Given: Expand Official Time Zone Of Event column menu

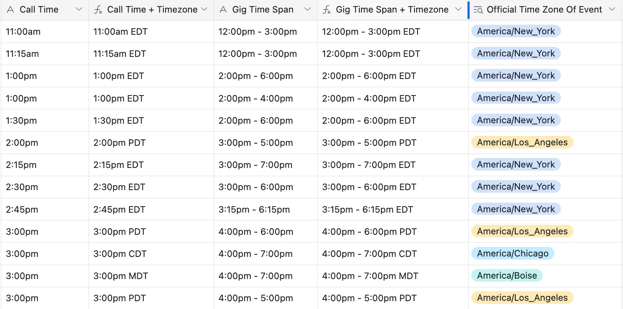Looking at the screenshot, I should pyautogui.click(x=612, y=10).
